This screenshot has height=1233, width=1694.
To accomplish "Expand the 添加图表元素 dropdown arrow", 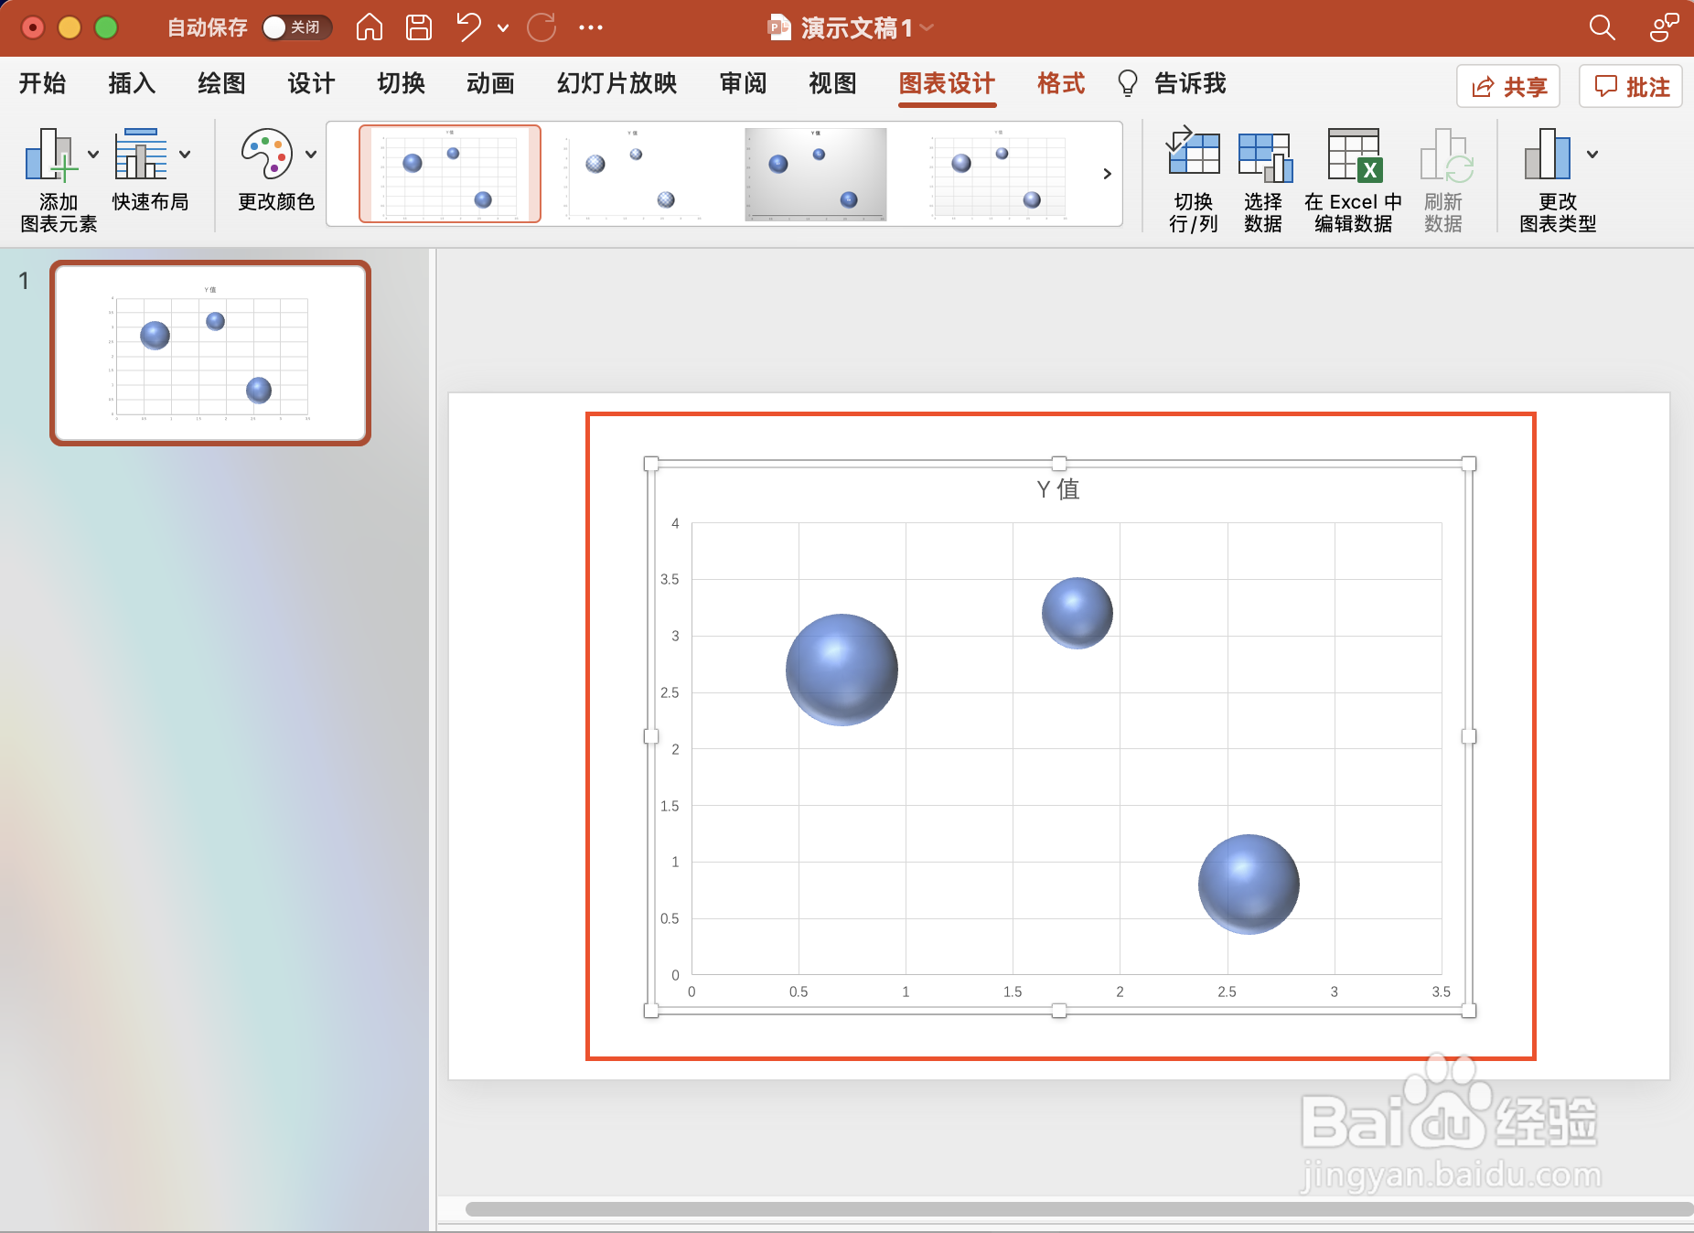I will (93, 155).
